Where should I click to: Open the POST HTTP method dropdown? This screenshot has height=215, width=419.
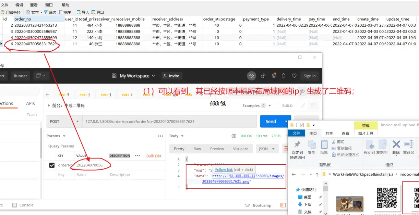click(x=64, y=122)
